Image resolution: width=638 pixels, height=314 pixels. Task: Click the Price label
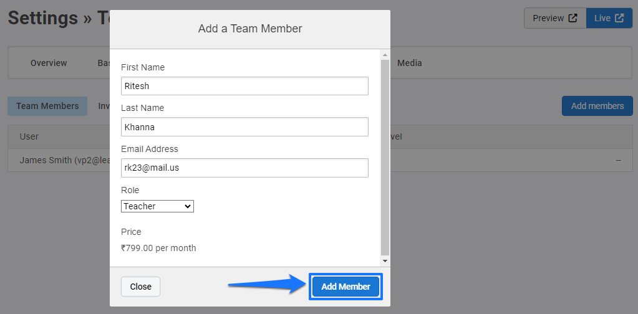(x=131, y=232)
